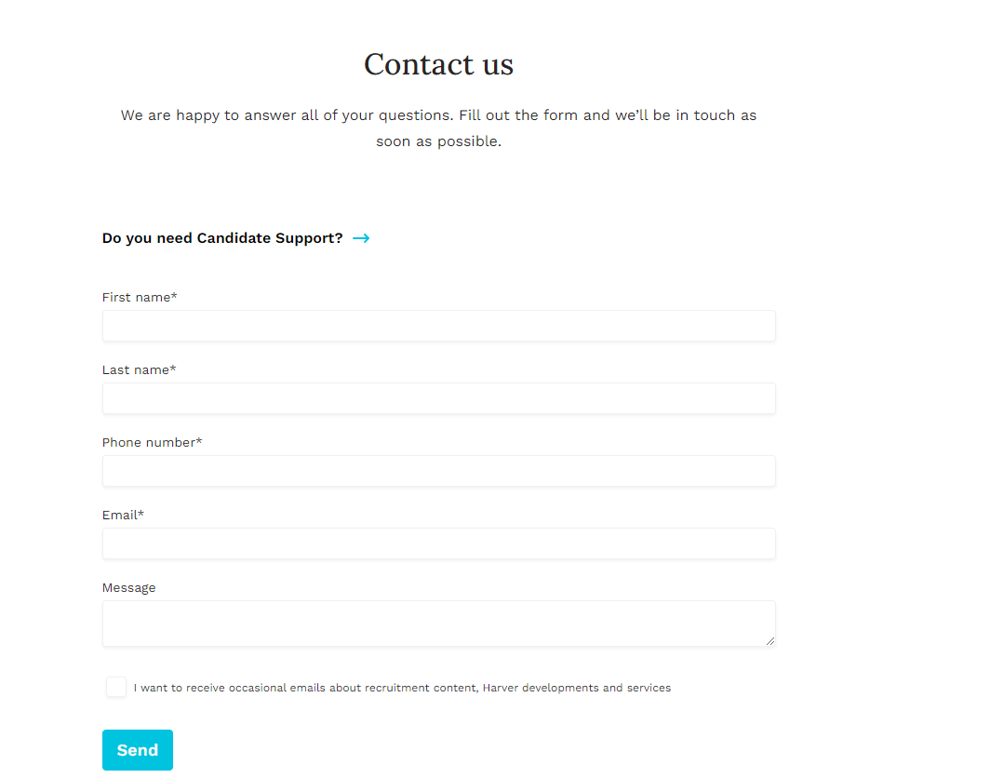Open the Candidate Support link text
990x778 pixels.
coord(222,238)
